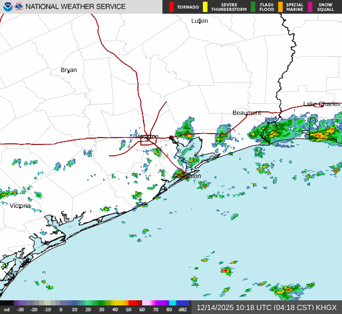Viewport: 342px width, 314px height.
Task: Click the Beaumont city label on map
Action: tap(246, 113)
